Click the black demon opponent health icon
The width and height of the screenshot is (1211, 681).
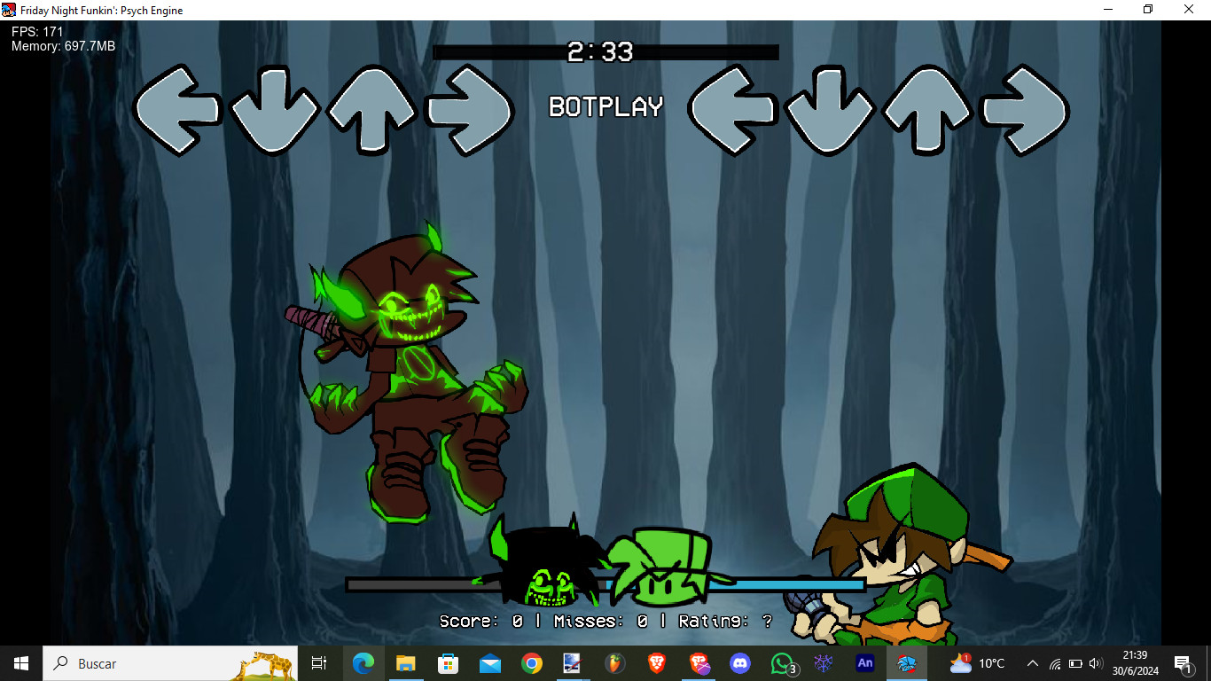tap(543, 563)
